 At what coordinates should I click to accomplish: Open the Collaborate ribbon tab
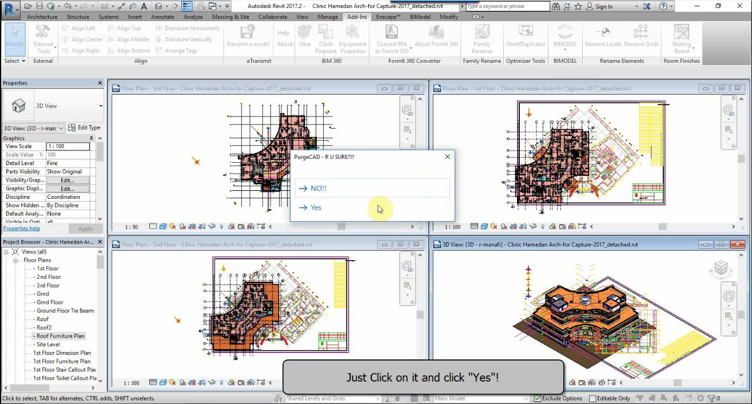tap(273, 17)
